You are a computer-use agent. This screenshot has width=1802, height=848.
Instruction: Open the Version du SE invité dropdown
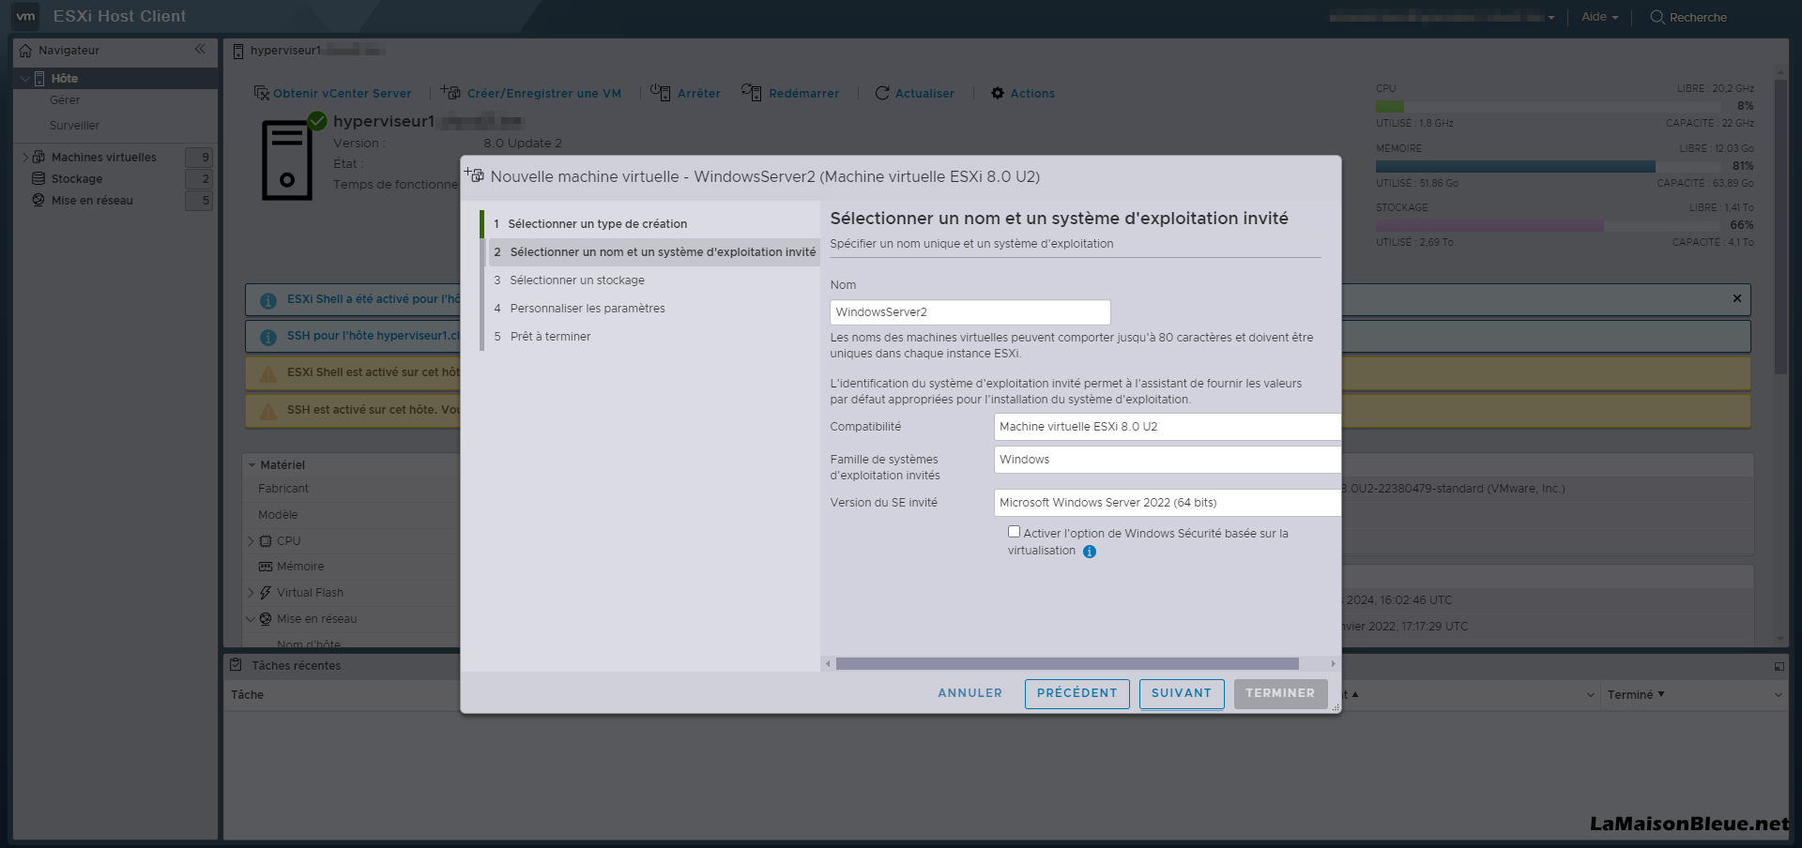(x=1167, y=503)
